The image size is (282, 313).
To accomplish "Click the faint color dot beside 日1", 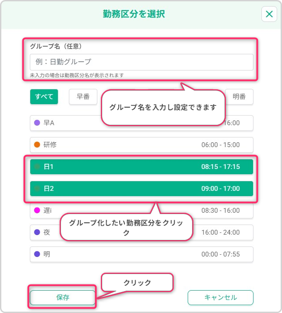I will 37,167.
